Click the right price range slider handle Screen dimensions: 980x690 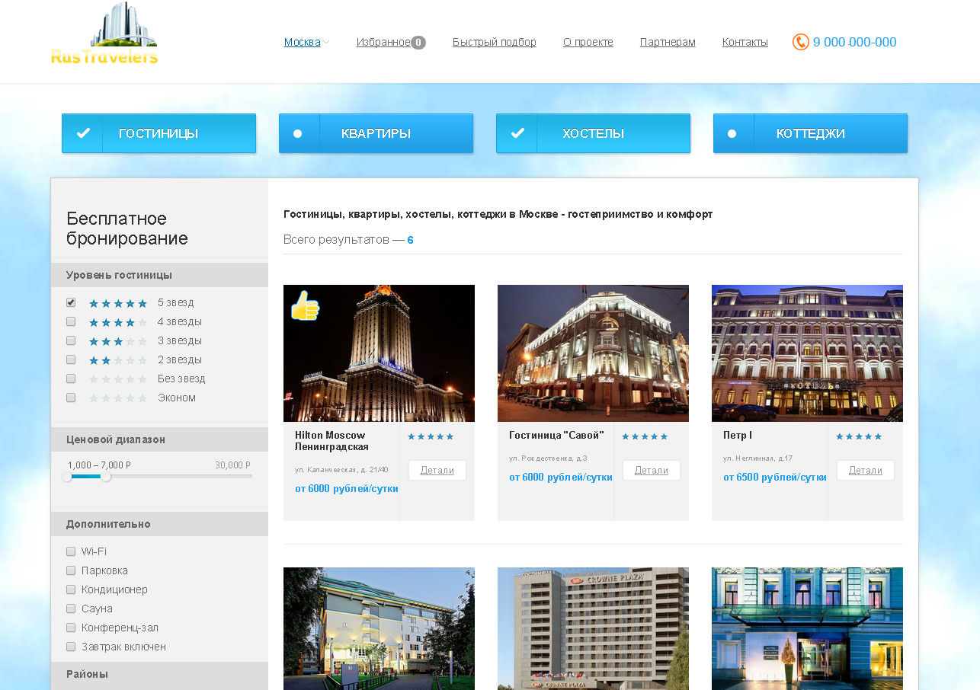(x=106, y=477)
